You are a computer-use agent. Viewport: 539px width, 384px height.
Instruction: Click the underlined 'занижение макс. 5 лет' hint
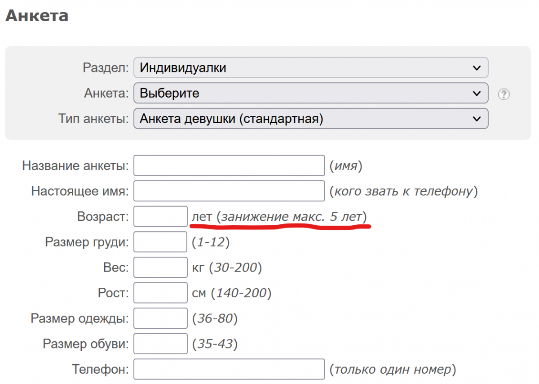(292, 217)
